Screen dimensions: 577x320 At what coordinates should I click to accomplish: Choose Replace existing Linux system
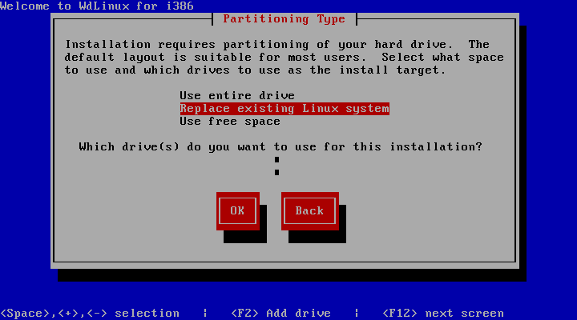(x=284, y=109)
